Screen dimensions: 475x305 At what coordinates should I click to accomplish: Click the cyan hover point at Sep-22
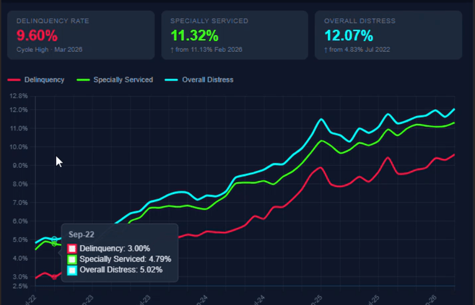coord(54,240)
